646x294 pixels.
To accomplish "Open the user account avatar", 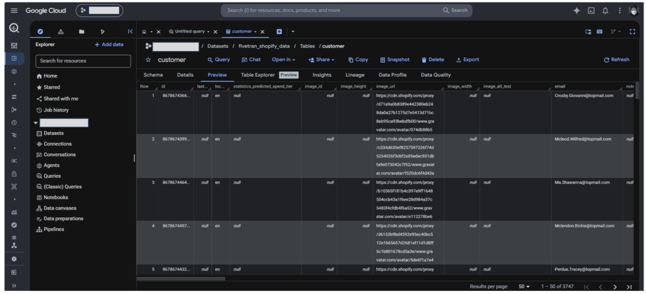I will [x=633, y=11].
